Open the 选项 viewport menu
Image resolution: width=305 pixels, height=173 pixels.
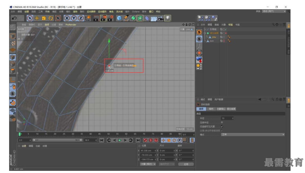coord(47,25)
